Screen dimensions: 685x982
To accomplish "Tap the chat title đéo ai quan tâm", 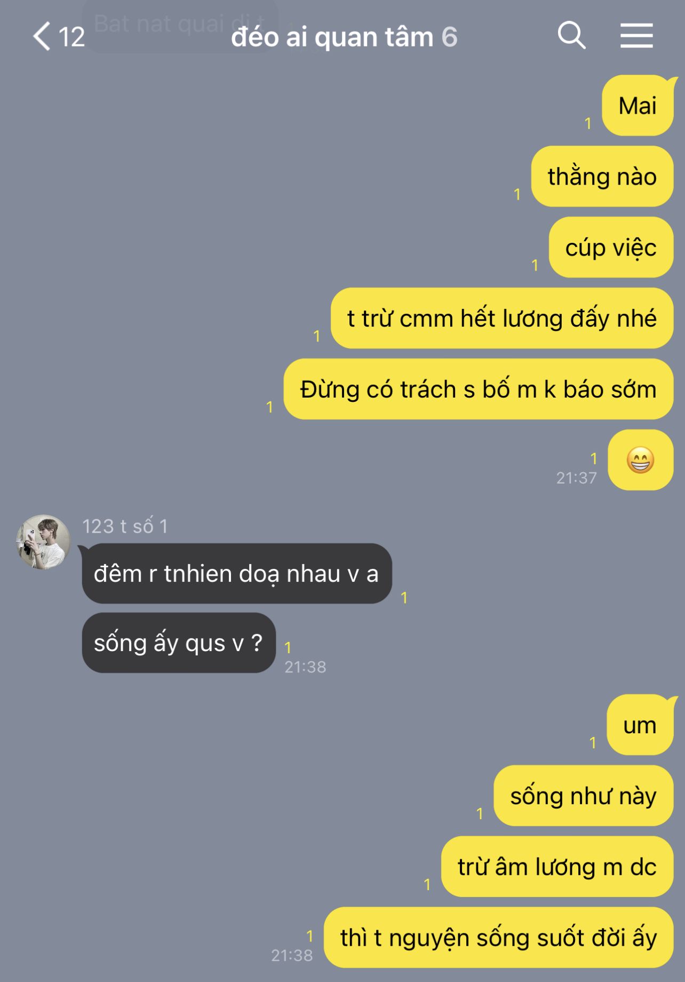I will (x=332, y=37).
